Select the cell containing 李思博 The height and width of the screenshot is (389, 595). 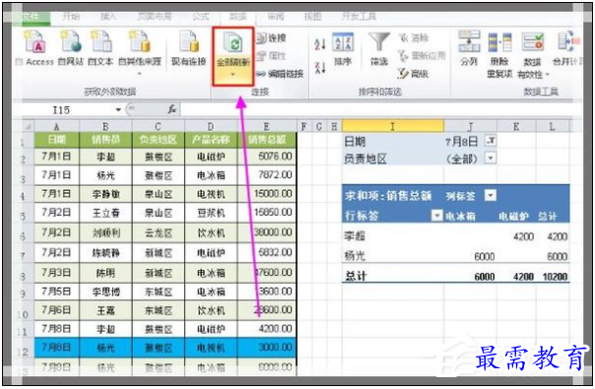pyautogui.click(x=105, y=292)
